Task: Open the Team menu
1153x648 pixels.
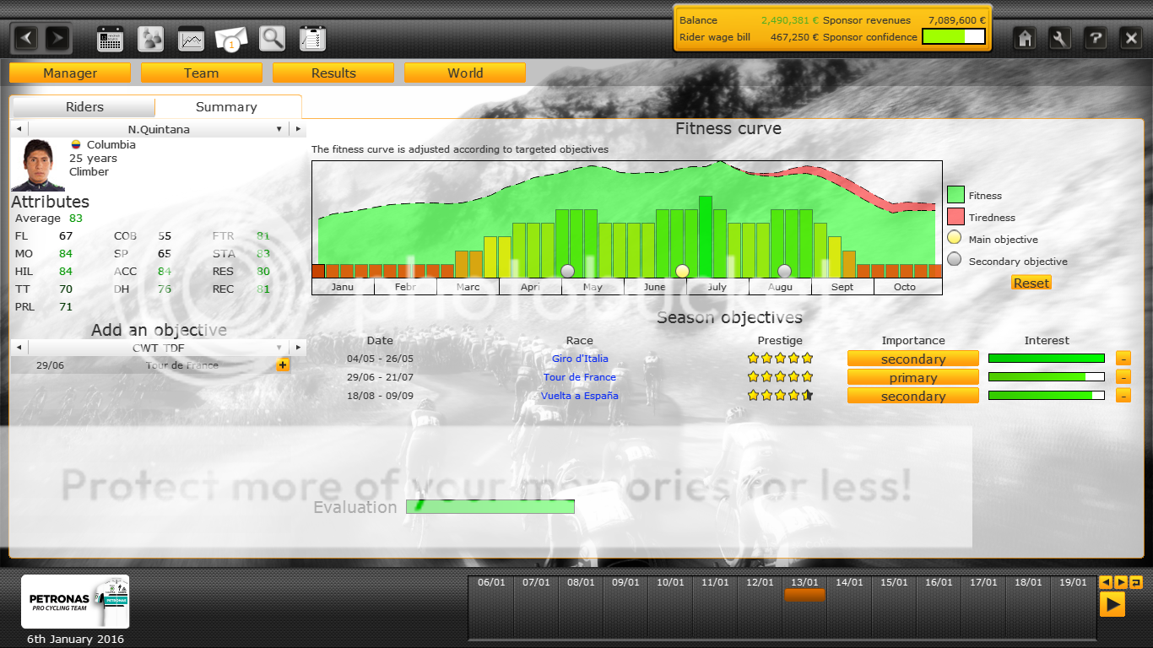Action: pos(202,73)
